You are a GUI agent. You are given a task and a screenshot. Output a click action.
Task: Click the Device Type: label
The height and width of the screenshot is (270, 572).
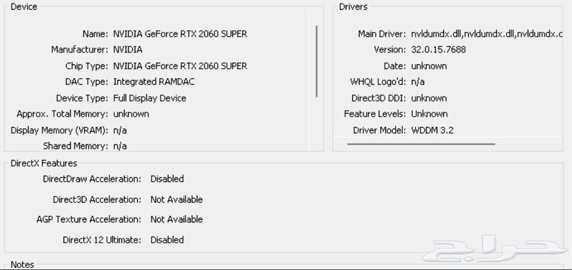coord(82,98)
